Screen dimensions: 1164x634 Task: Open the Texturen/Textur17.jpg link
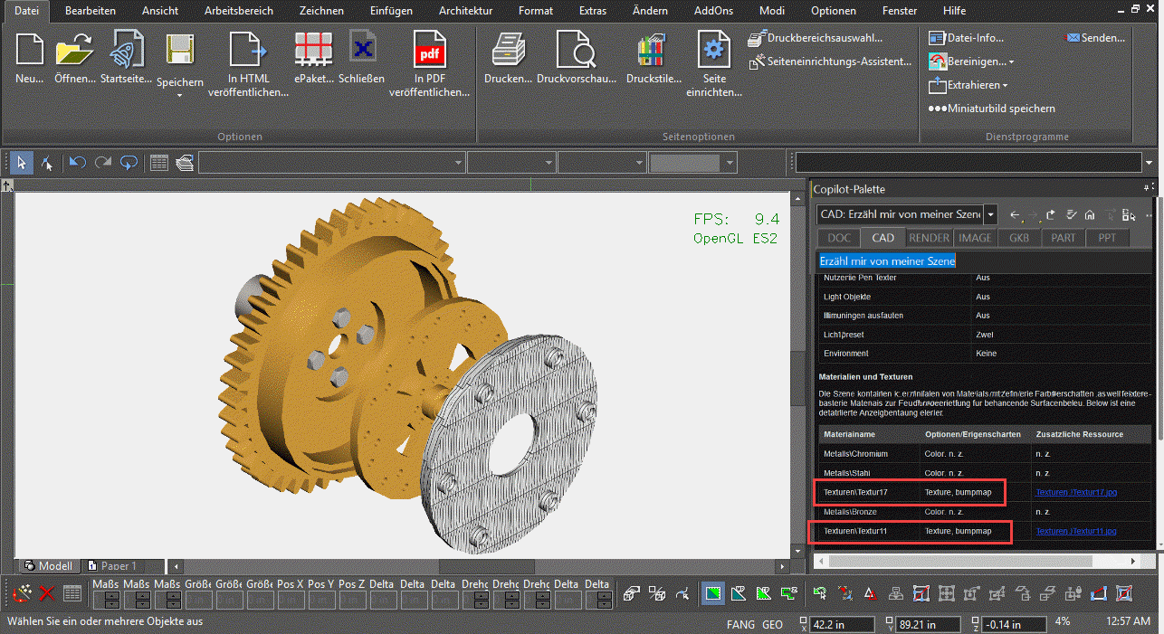[1076, 493]
